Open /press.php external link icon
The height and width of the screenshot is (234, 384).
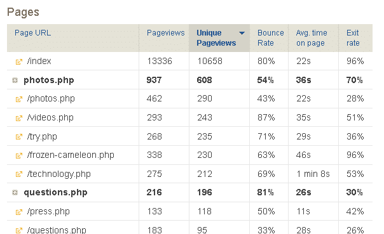19,212
